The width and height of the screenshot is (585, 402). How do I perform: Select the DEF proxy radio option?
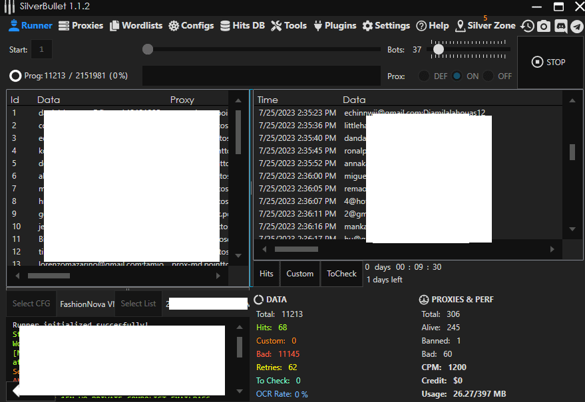coord(424,76)
